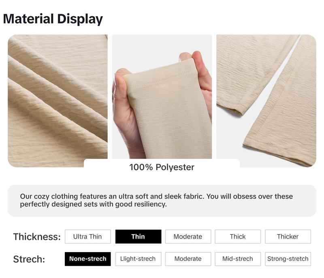
Task: Open the pant leg hem photo
Action: point(266,101)
